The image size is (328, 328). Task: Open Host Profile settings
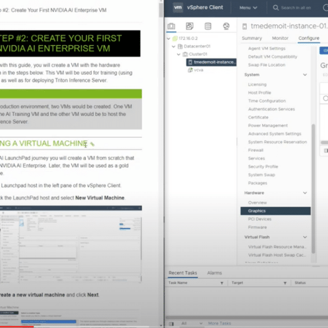[x=260, y=93]
